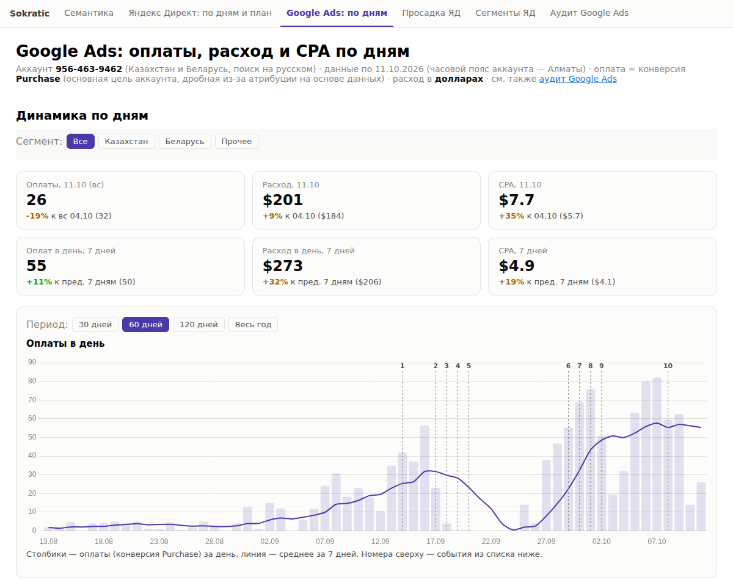Image resolution: width=733 pixels, height=580 pixels.
Task: Choose the Прочее segment filter
Action: coord(236,141)
